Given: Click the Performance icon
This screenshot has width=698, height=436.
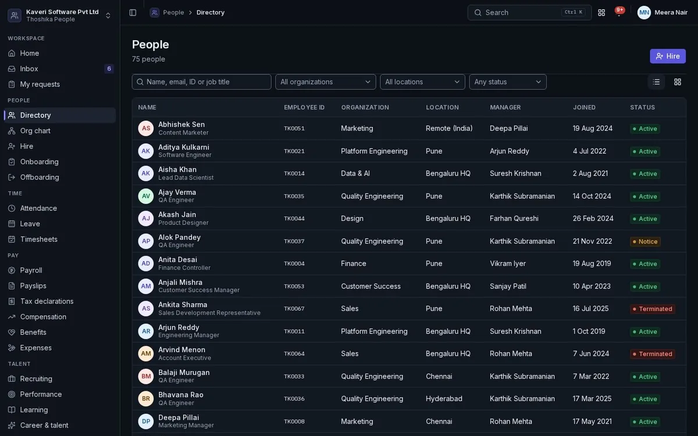Looking at the screenshot, I should point(12,394).
